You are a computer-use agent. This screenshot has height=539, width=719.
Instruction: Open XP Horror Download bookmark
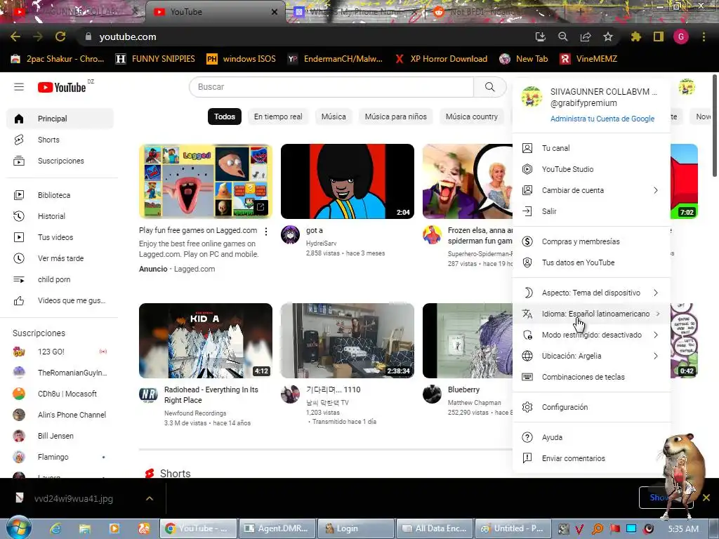tap(441, 59)
